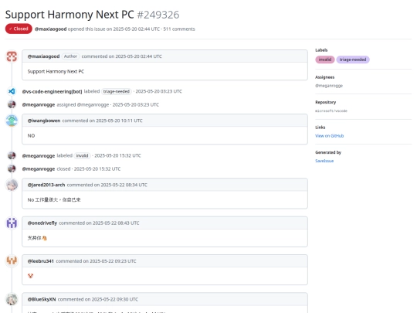Click the invalid tag in labeled event
Viewport: 417px width, 313px height.
coord(82,155)
